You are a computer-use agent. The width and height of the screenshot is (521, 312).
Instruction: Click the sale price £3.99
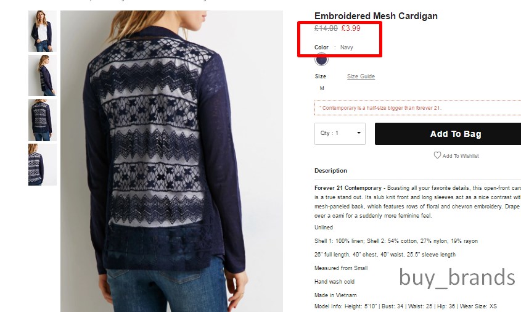pyautogui.click(x=351, y=28)
